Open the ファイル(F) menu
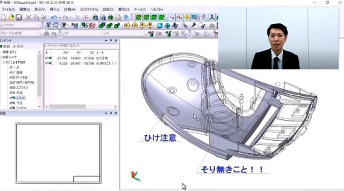The height and width of the screenshot is (191, 344). (8, 9)
